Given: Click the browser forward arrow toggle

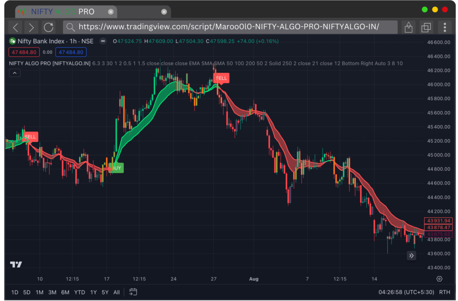Looking at the screenshot, I should pyautogui.click(x=30, y=27).
